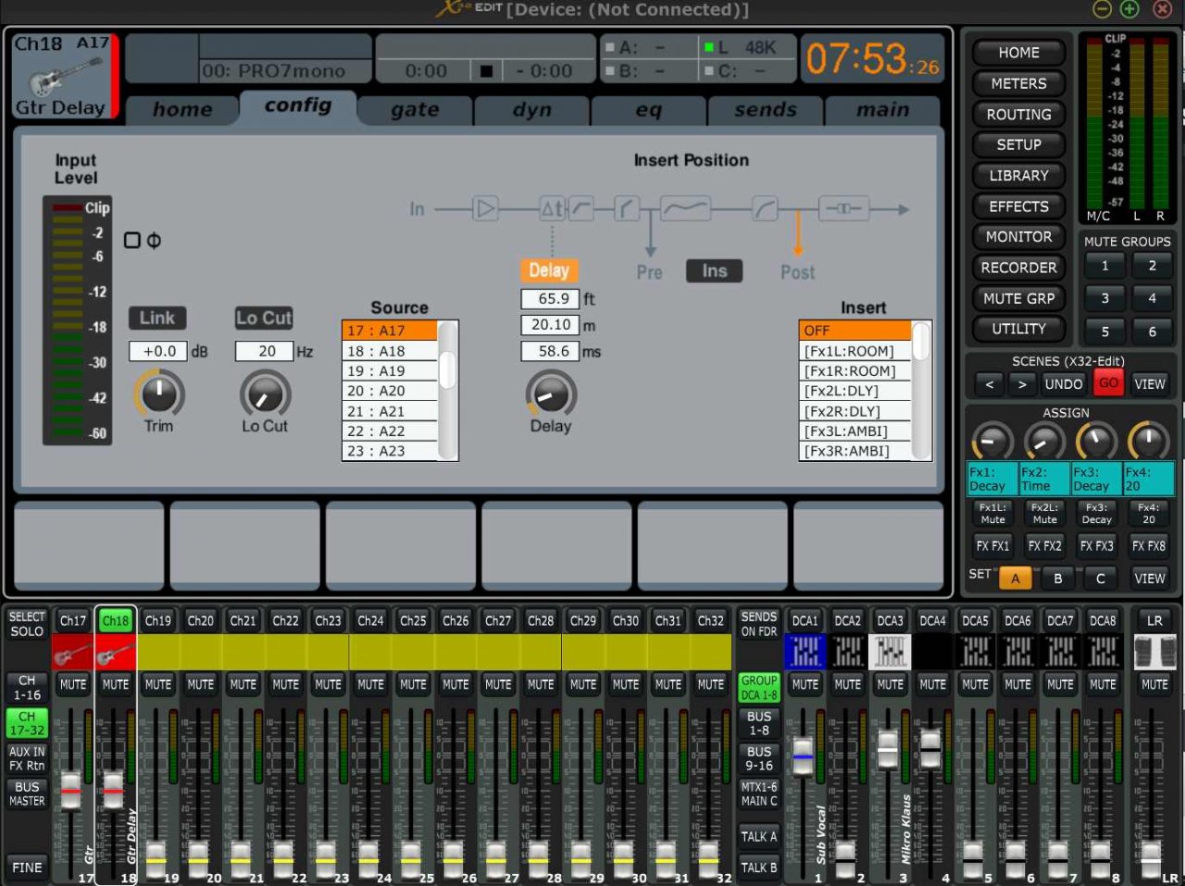Click the Trim dB value field

[158, 352]
